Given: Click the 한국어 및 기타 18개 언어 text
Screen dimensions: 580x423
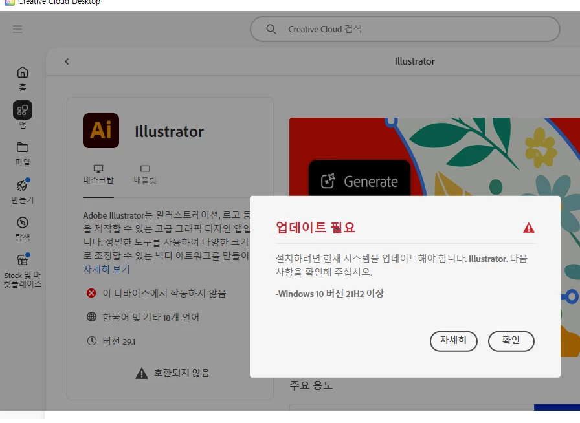Looking at the screenshot, I should tap(151, 317).
